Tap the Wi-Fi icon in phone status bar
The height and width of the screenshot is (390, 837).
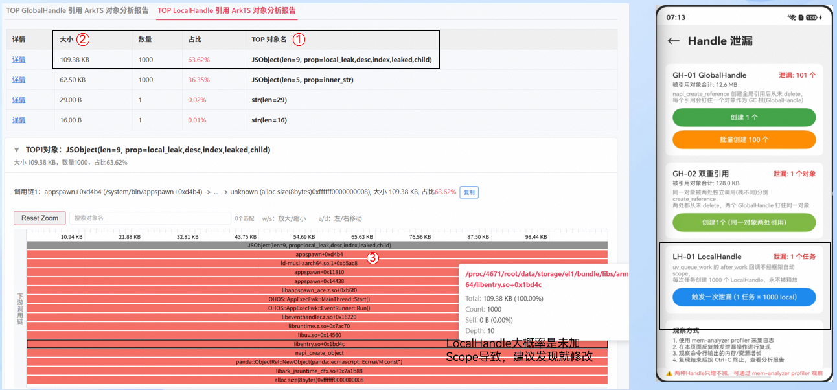pyautogui.click(x=792, y=17)
